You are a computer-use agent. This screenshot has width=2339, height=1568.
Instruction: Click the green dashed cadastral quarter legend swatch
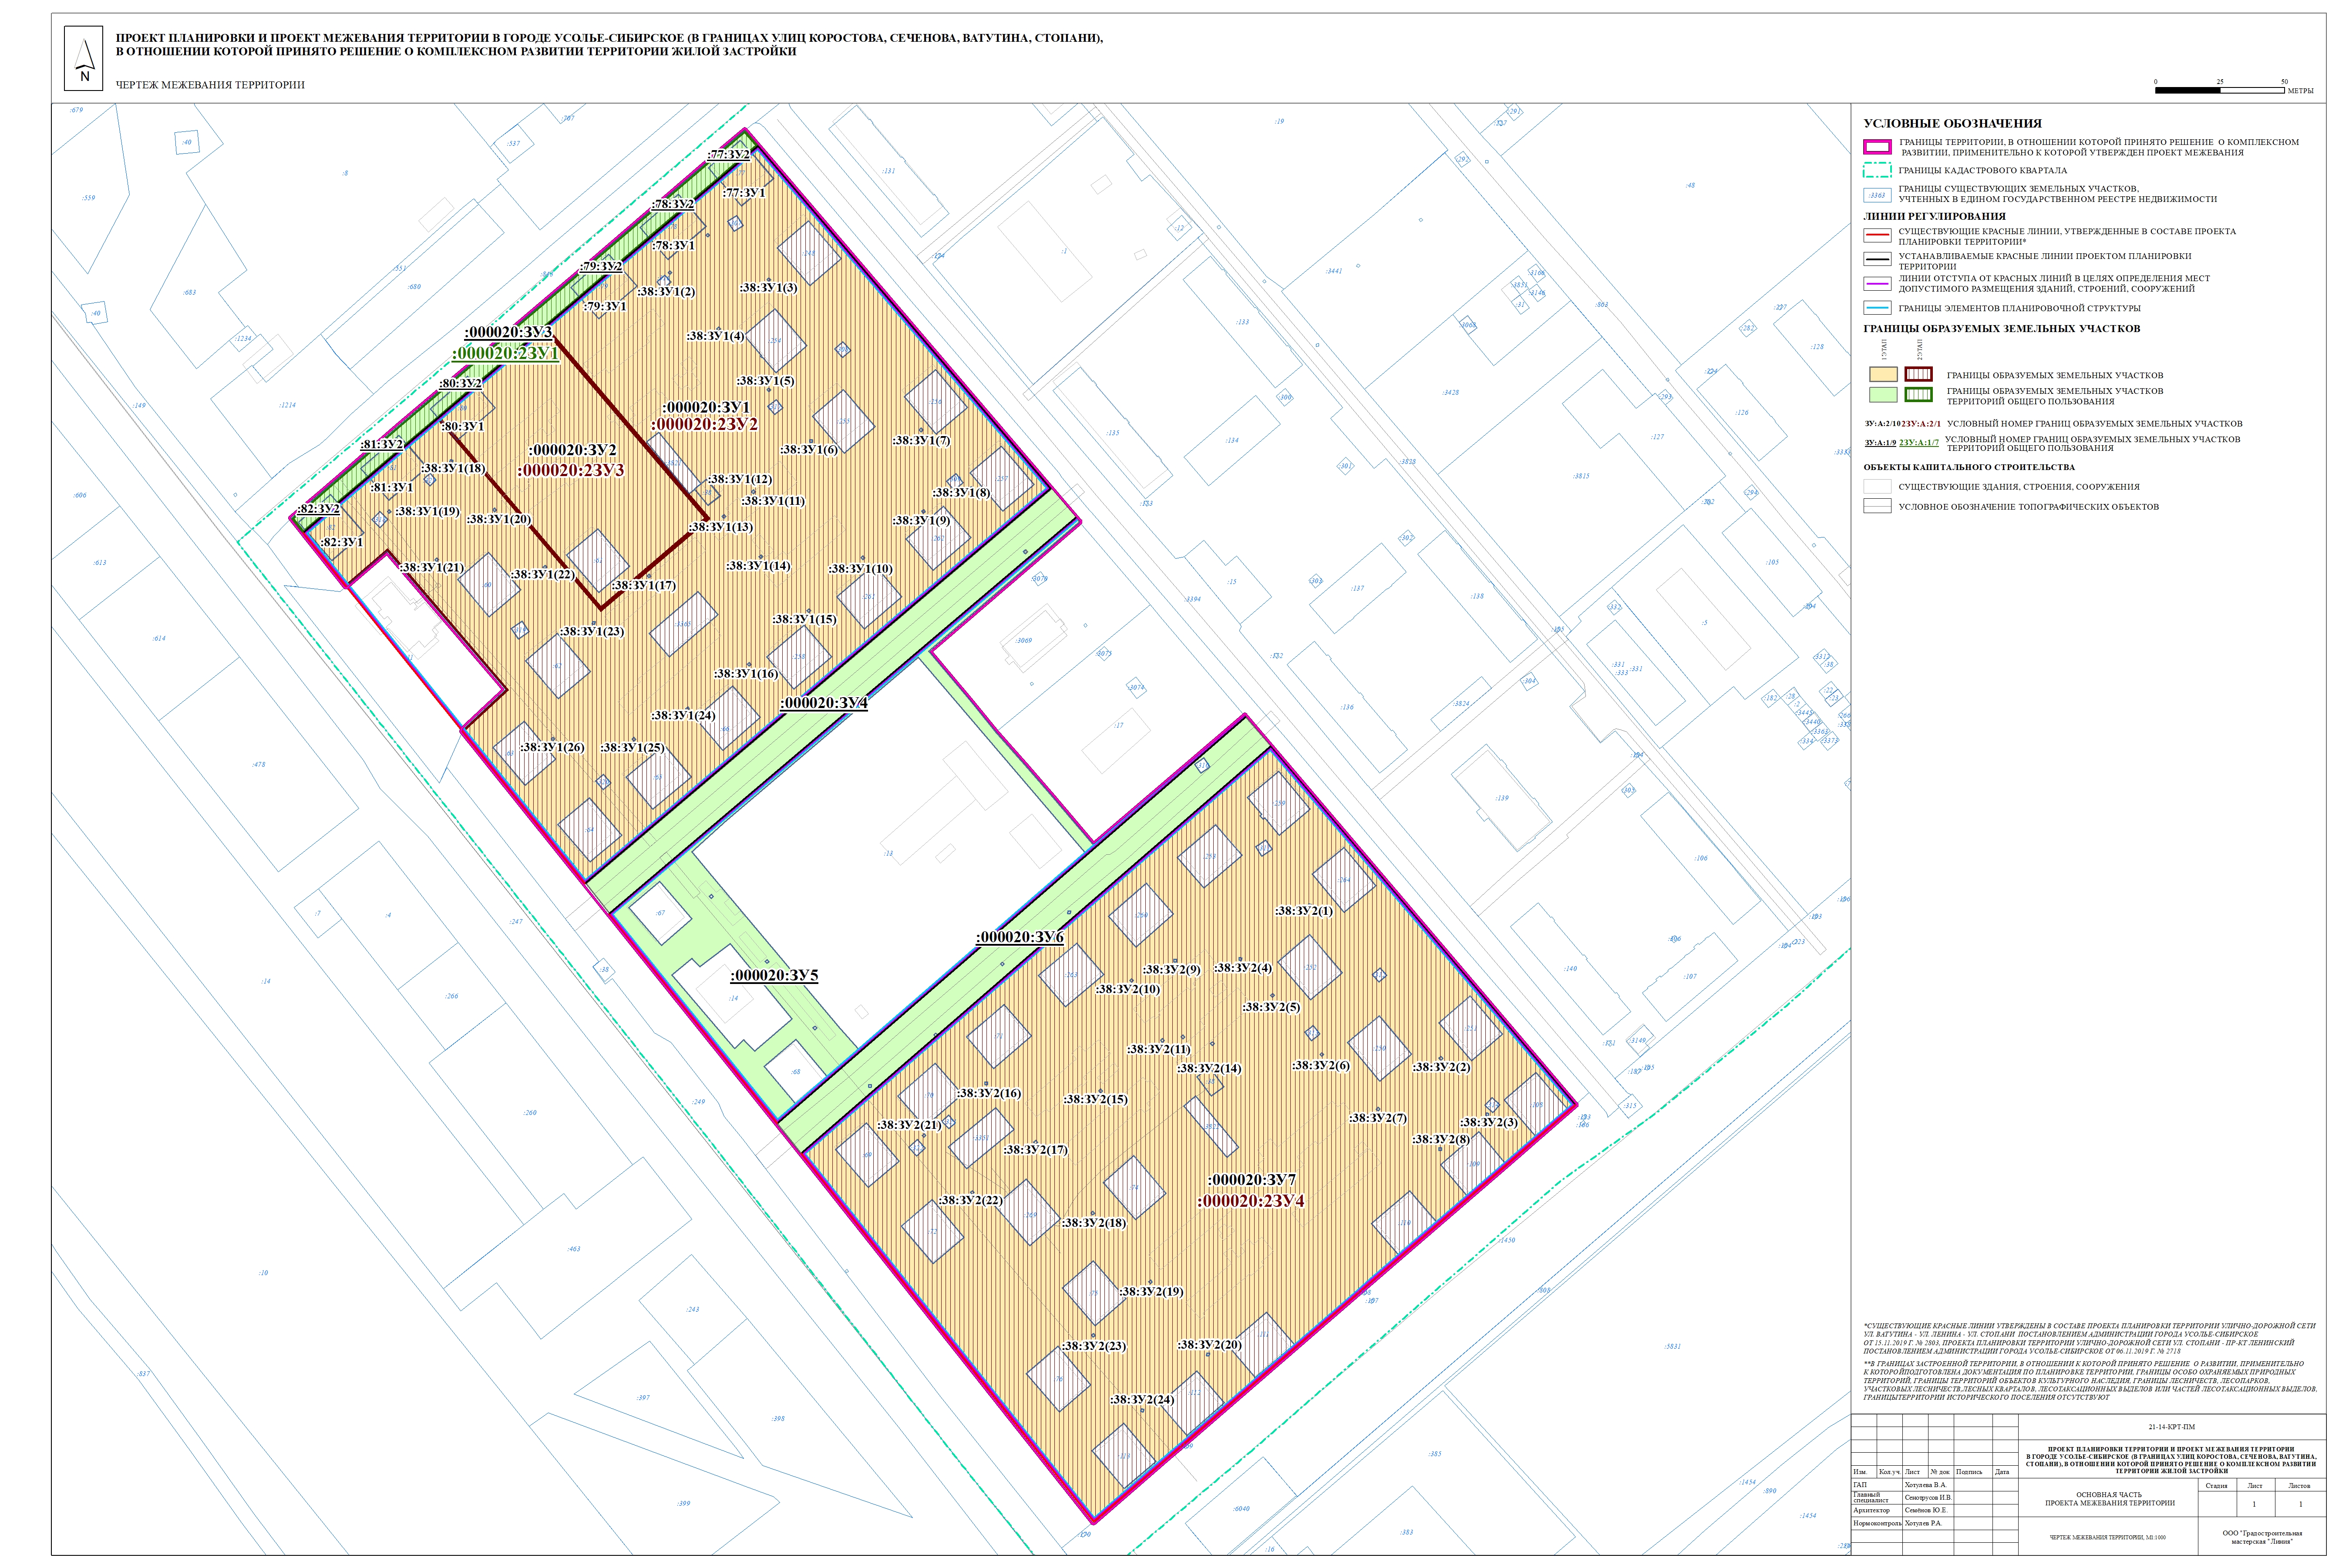tap(1877, 171)
